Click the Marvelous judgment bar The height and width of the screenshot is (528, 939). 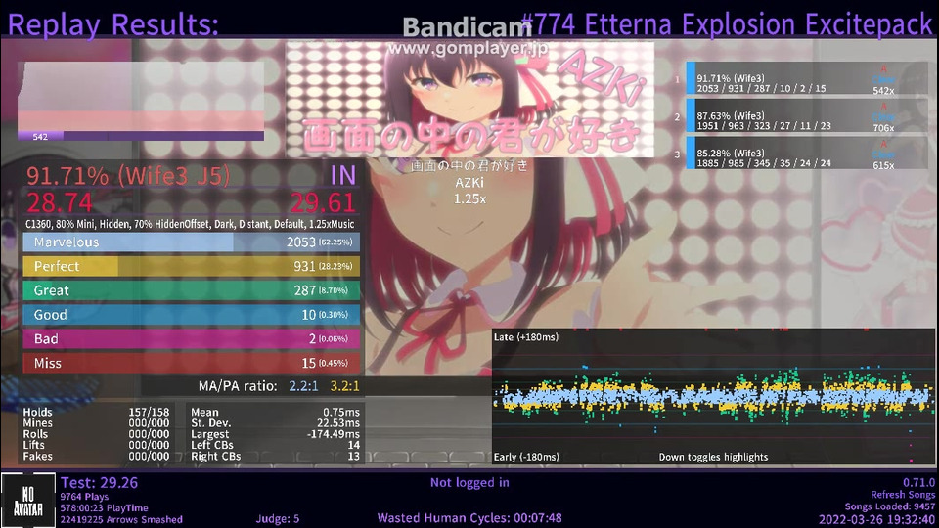pos(192,242)
